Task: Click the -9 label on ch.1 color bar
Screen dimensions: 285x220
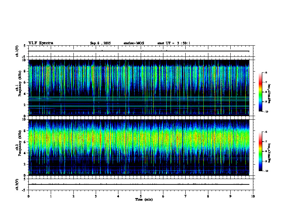Action: point(266,102)
